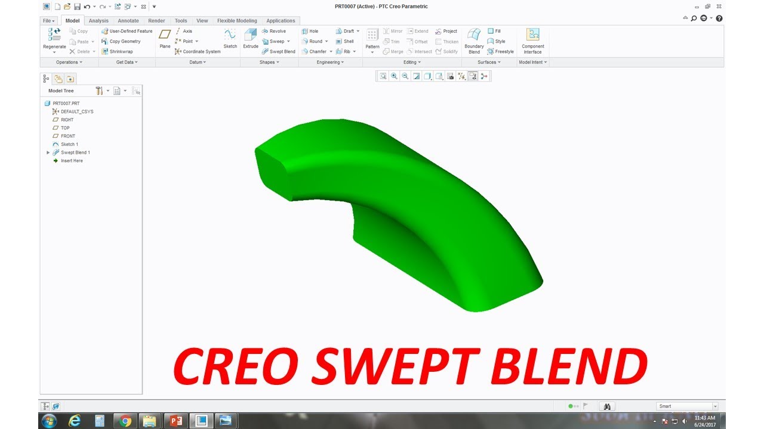This screenshot has height=429, width=764.
Task: Toggle the navigator pane display in status bar
Action: 46,406
